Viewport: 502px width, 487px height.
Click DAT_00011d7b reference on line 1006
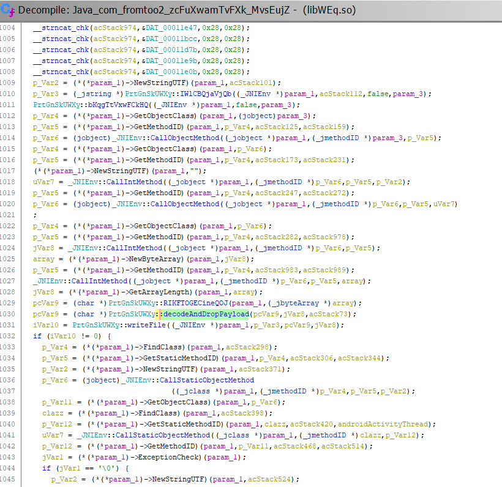[x=171, y=50]
